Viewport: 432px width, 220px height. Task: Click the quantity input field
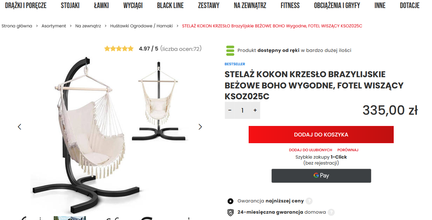[242, 111]
